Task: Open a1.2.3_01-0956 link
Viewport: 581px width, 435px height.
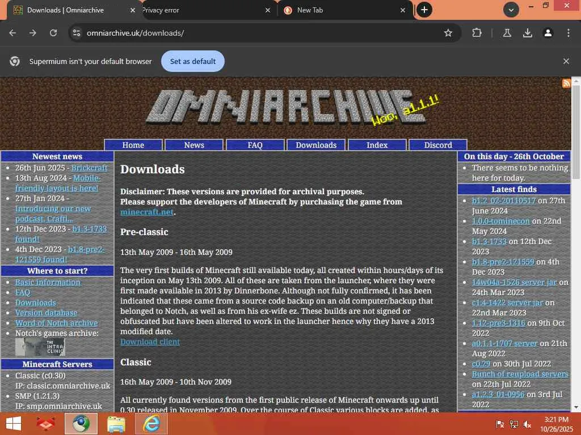Action: (498, 394)
